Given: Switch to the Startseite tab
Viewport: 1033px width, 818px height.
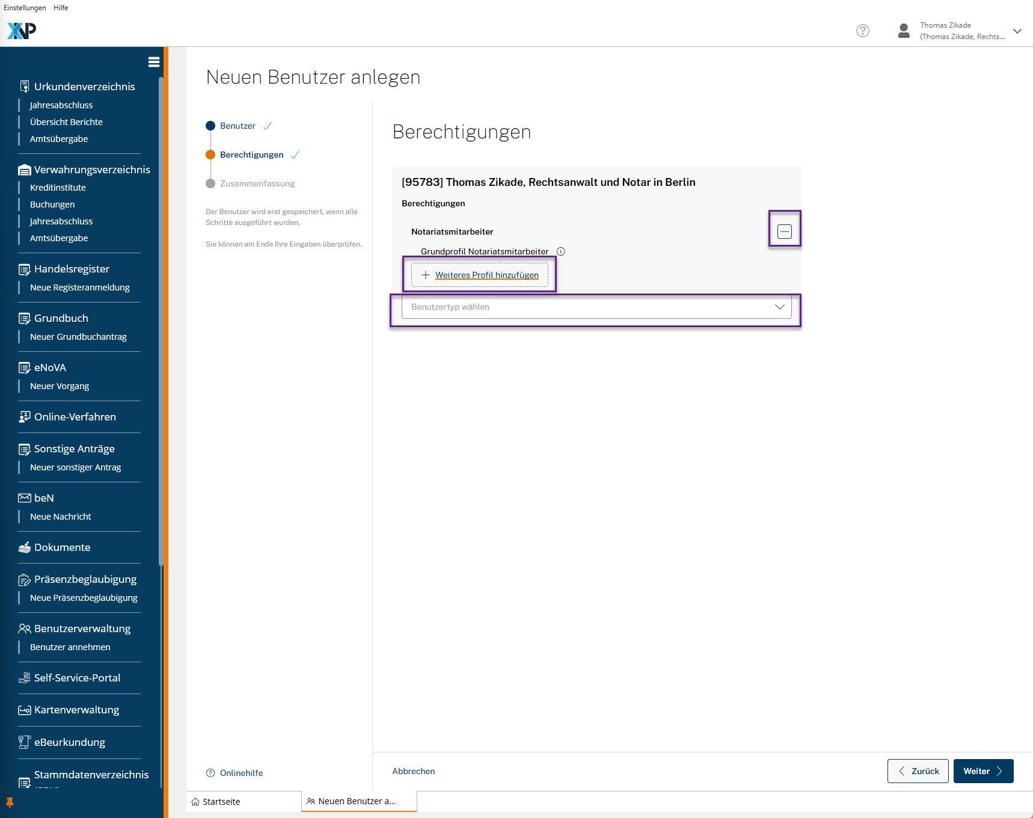Looking at the screenshot, I should (221, 802).
